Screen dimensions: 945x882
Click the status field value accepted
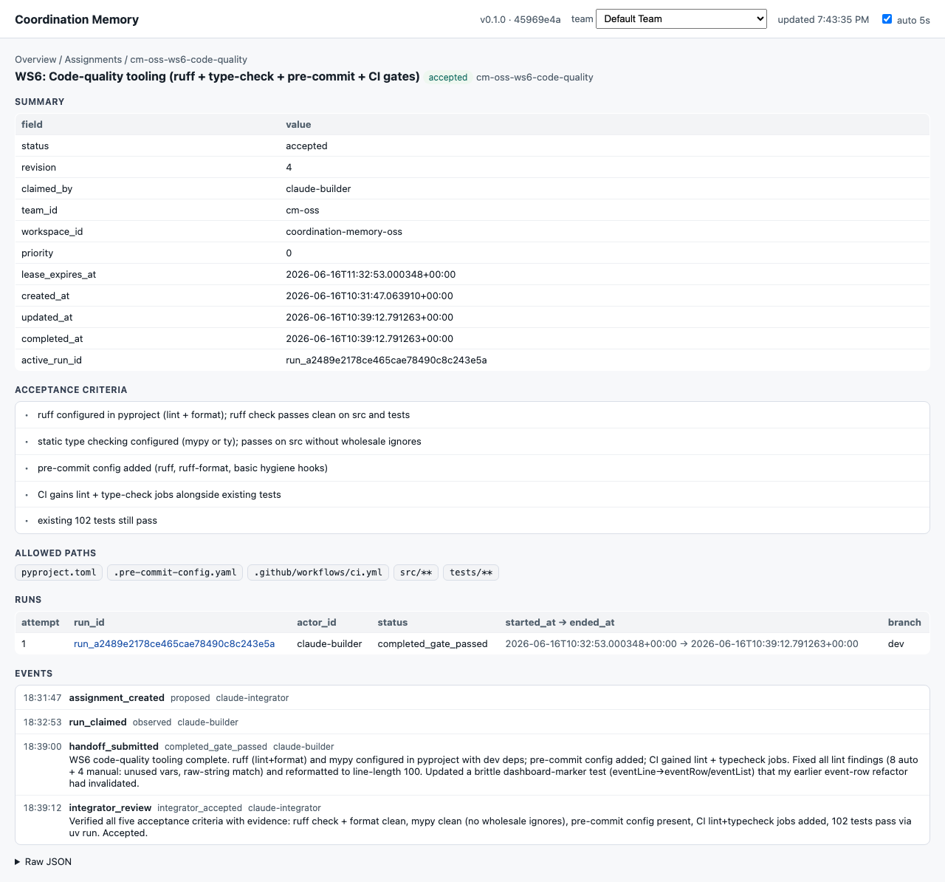click(x=306, y=146)
